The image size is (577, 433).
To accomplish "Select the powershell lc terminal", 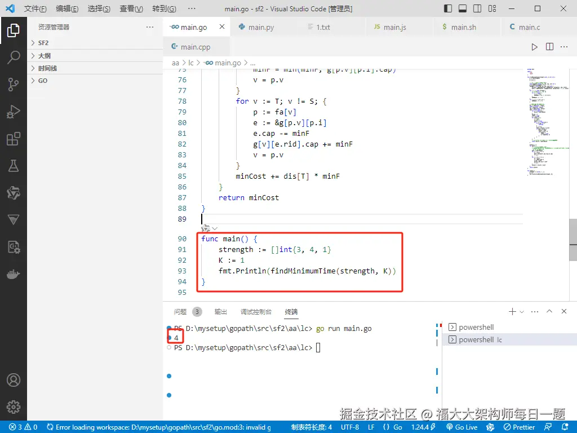I will coord(509,339).
